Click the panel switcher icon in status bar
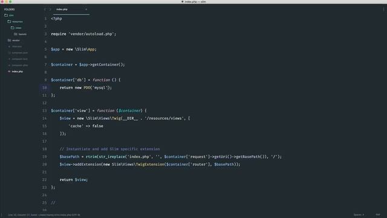The image size is (387, 218). click(2, 215)
